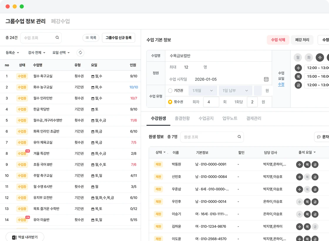
Task: Click the 폐강 처리 button
Action: 302,40
